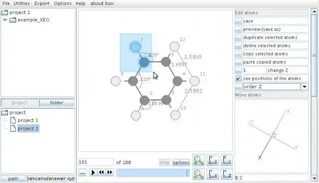Select hydrogen atom 10 in the viewer

(x=175, y=115)
